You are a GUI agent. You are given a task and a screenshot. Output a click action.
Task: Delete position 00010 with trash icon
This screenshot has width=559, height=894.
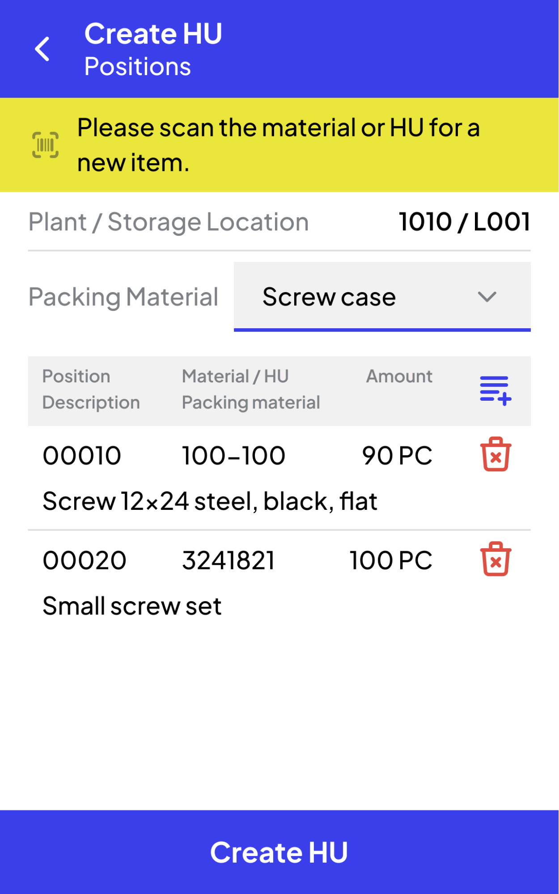pos(495,454)
